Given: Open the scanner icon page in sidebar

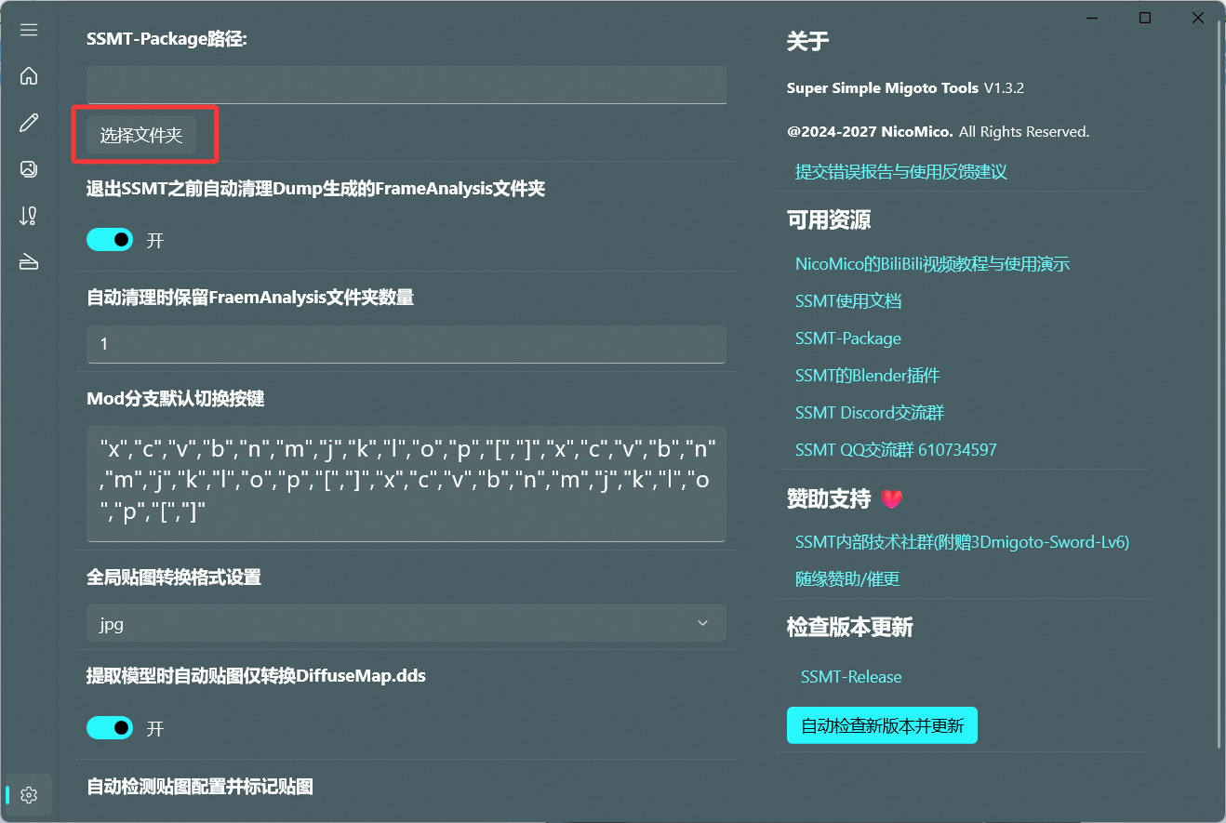Looking at the screenshot, I should tap(29, 262).
